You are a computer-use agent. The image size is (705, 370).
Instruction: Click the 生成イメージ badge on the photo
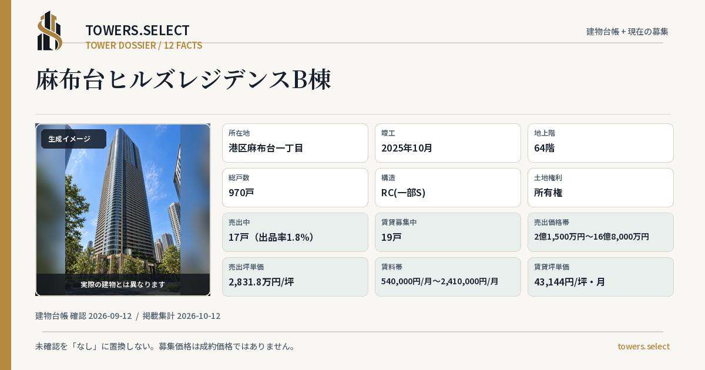pos(73,139)
